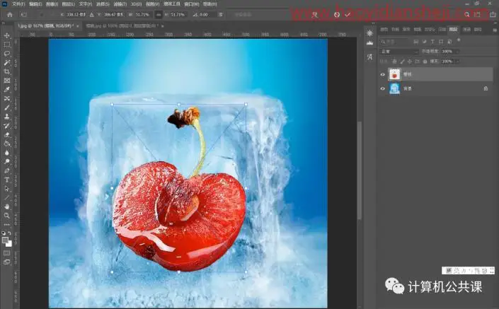This screenshot has height=309, width=499.
Task: Switch to warp mode in options bar
Action: [314, 15]
